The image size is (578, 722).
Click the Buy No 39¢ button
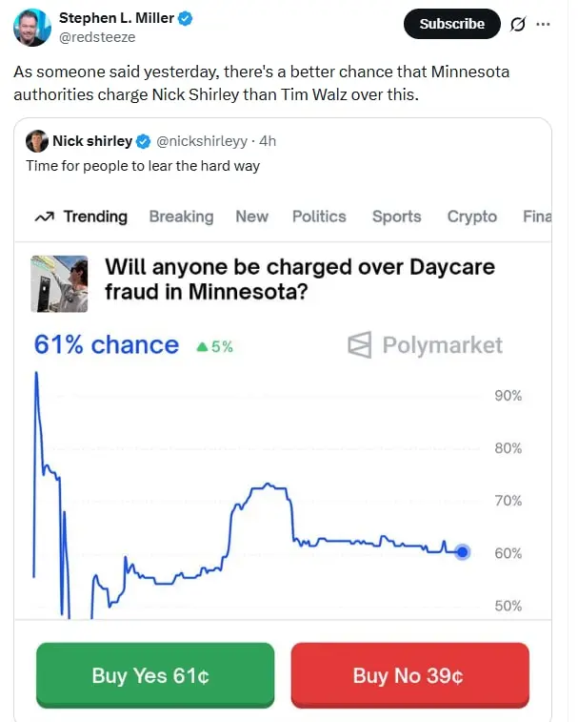(409, 675)
